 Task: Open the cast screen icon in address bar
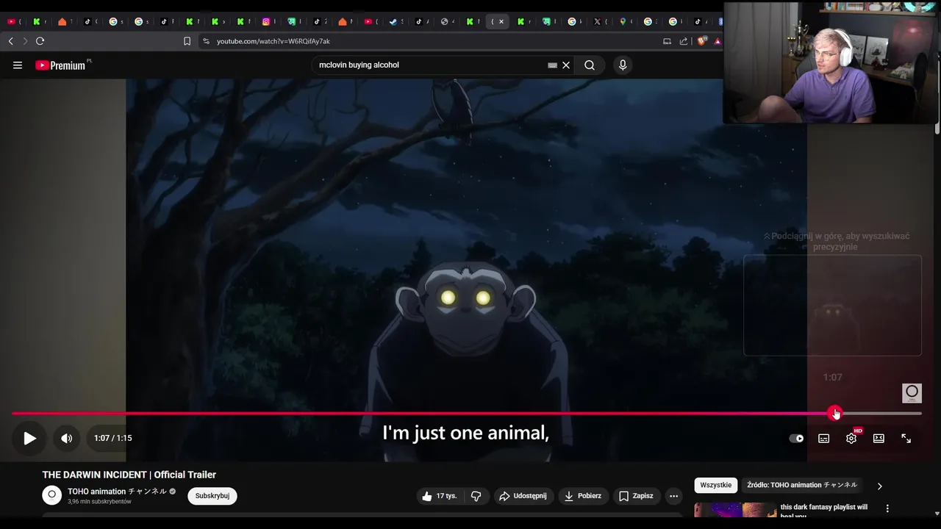pyautogui.click(x=667, y=41)
